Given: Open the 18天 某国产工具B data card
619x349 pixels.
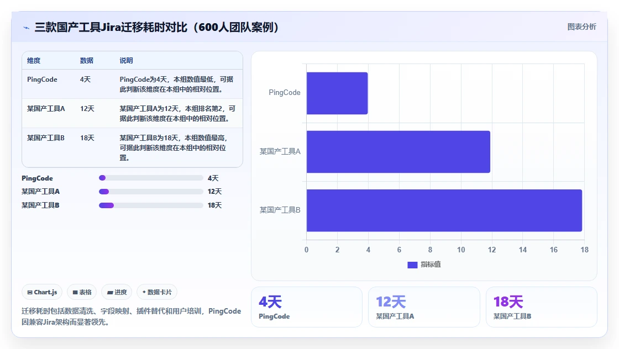Looking at the screenshot, I should [541, 307].
